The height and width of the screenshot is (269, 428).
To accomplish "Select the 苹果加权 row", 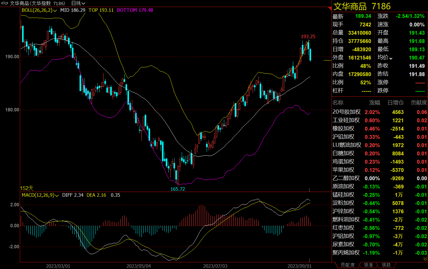I will click(380, 170).
